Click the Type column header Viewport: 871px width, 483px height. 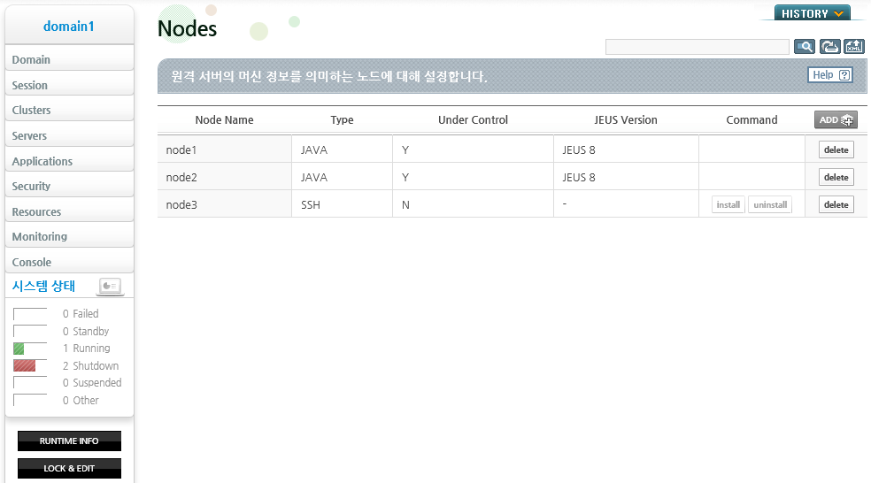tap(343, 120)
